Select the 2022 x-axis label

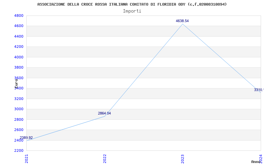coord(105,159)
